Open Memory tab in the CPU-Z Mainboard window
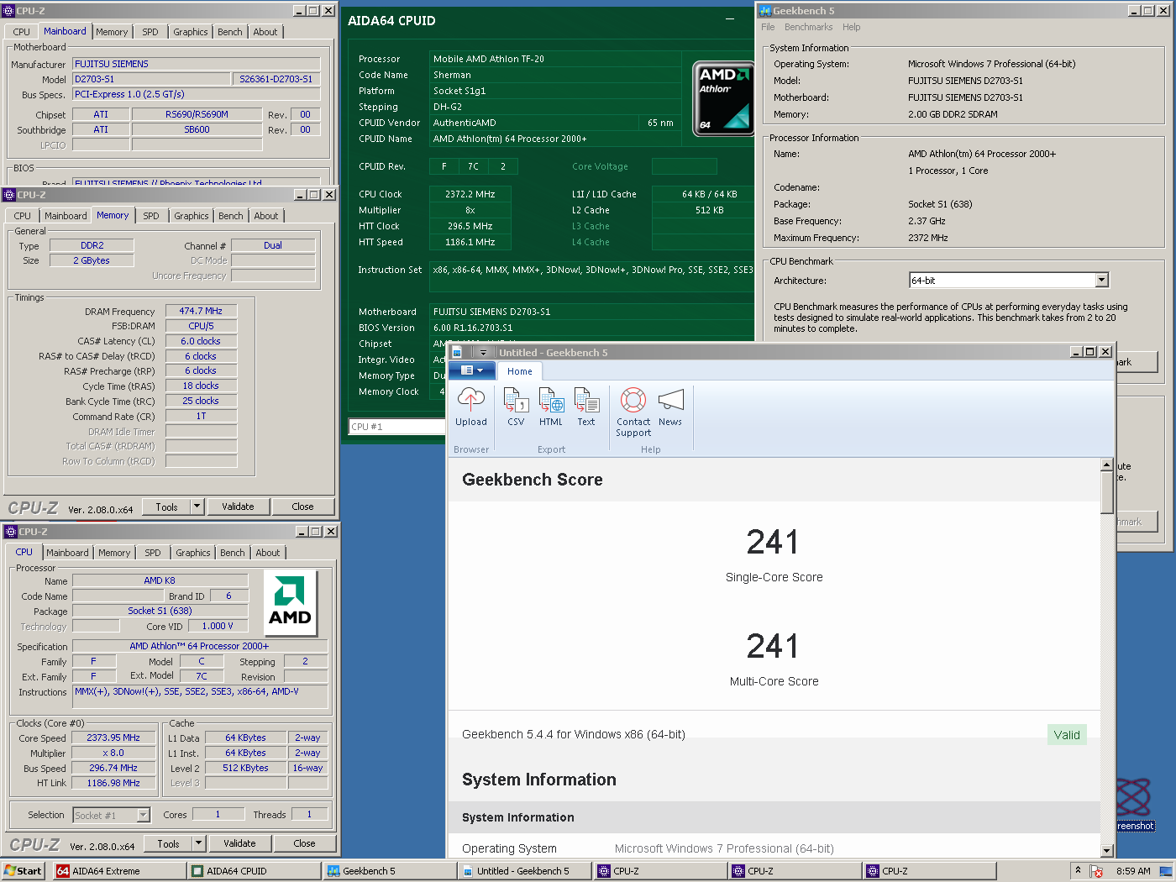The height and width of the screenshot is (882, 1176). coord(112,32)
